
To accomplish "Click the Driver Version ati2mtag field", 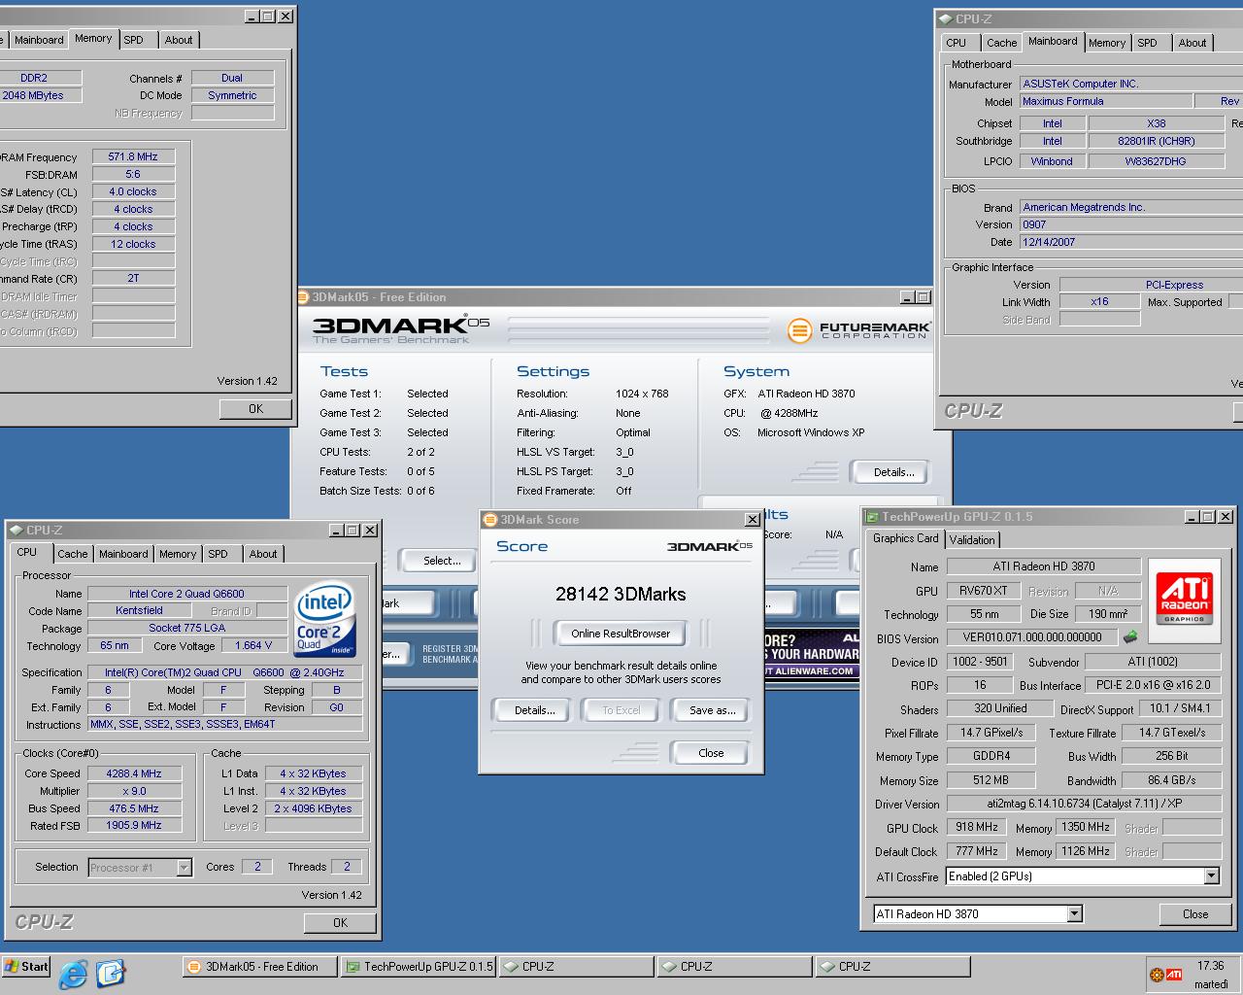I will click(x=1084, y=804).
